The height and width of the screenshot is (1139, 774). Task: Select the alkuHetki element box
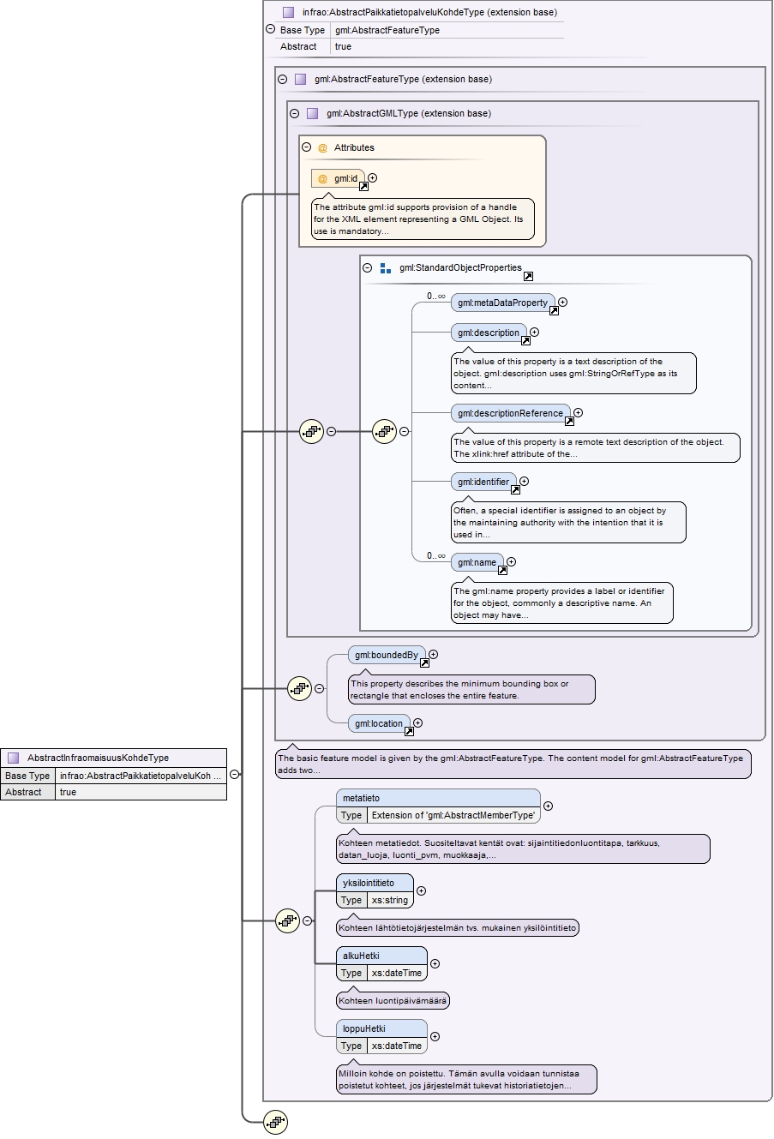tap(381, 964)
